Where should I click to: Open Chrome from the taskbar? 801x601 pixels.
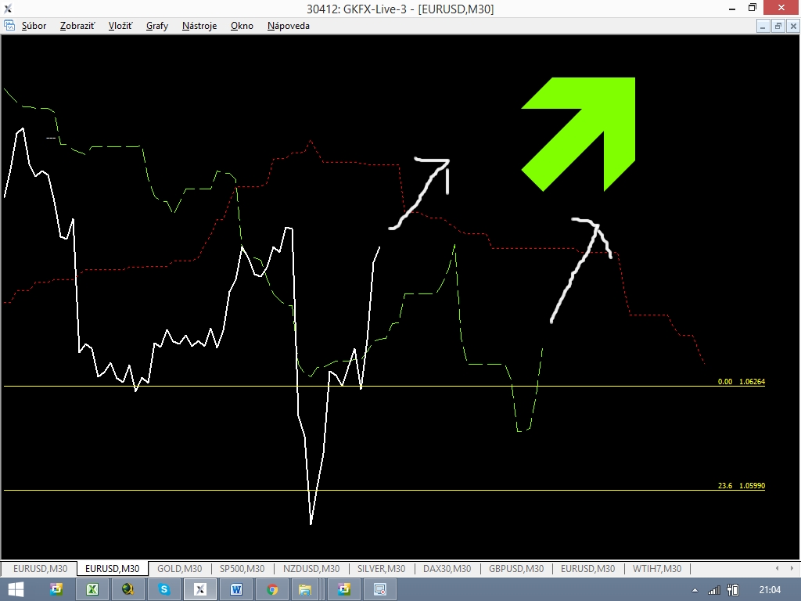tap(272, 589)
